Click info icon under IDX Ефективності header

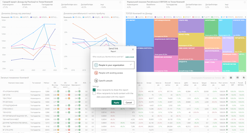[79, 88]
